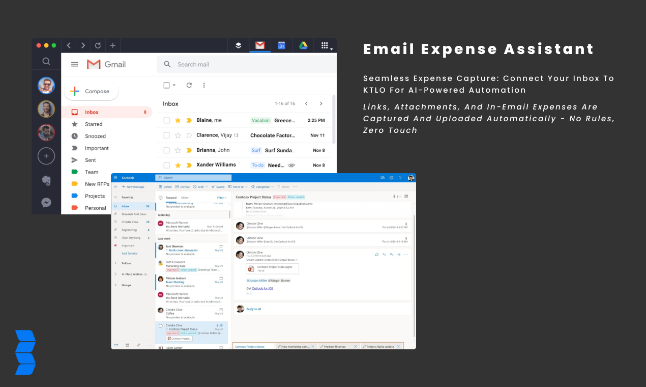Click Sweep in the Outlook toolbar
This screenshot has height=387, width=646.
pos(218,187)
